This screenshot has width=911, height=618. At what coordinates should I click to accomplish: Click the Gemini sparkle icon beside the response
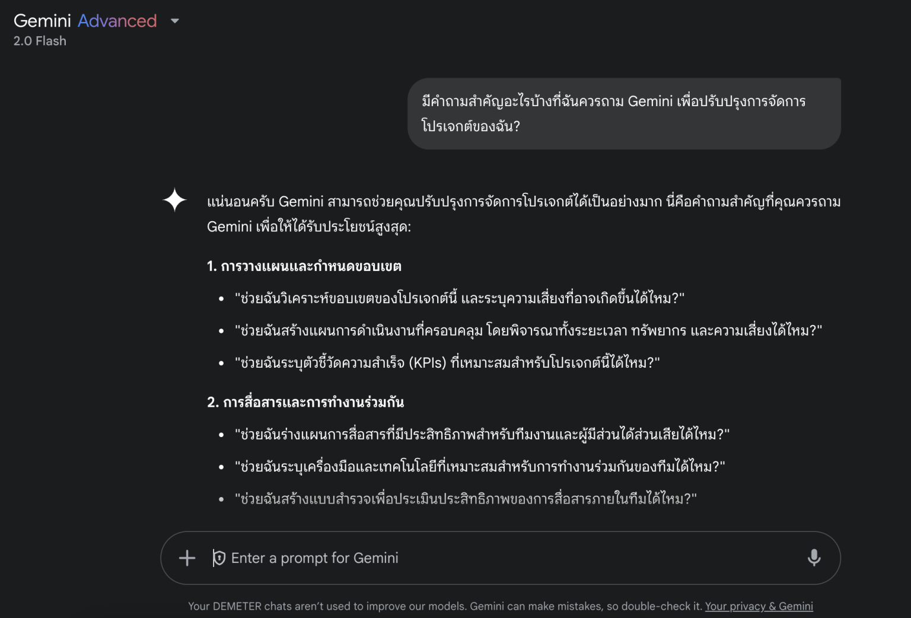174,200
